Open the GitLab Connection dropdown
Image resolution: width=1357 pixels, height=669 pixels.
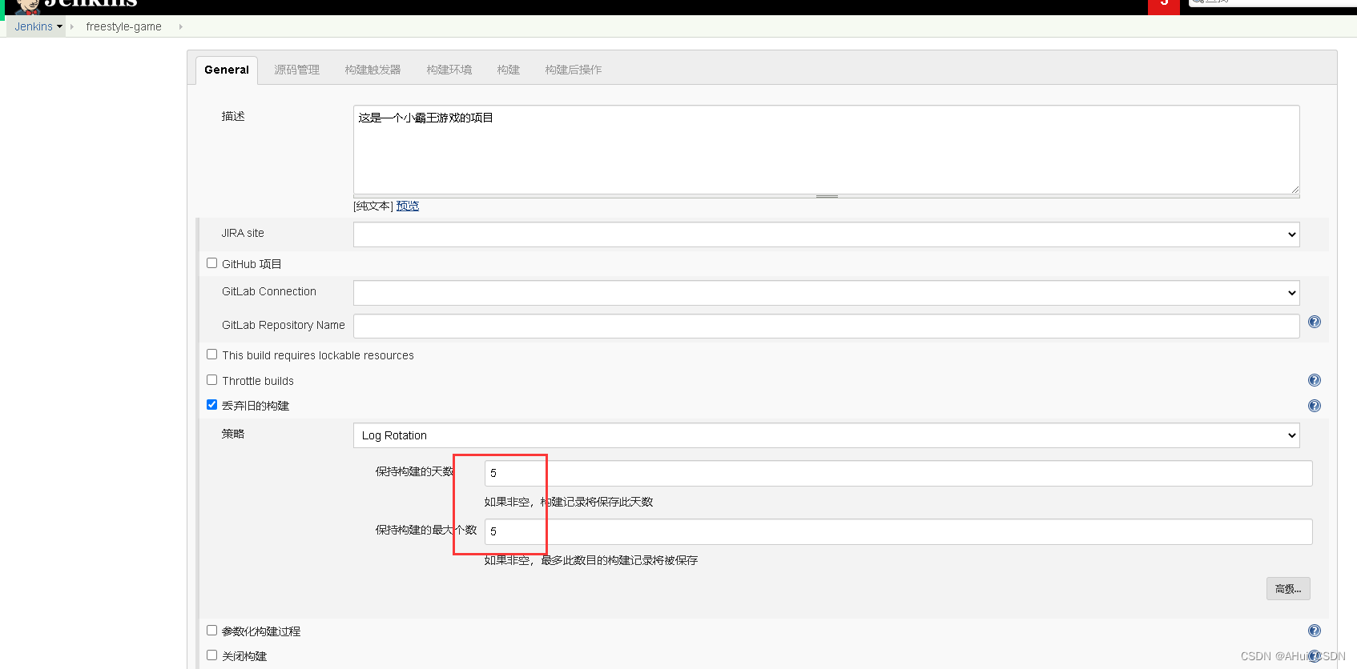826,293
